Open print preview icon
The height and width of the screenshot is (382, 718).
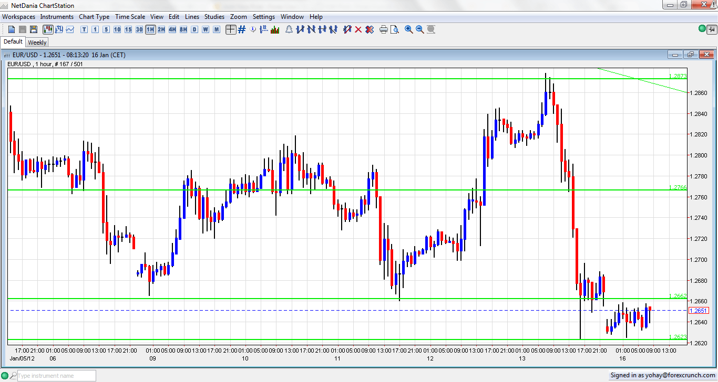[394, 29]
